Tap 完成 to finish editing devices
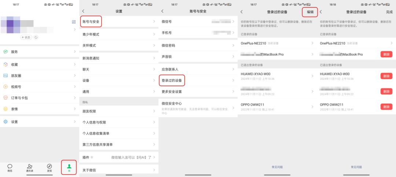Image resolution: width=396 pixels, height=177 pixels. pyautogui.click(x=389, y=12)
